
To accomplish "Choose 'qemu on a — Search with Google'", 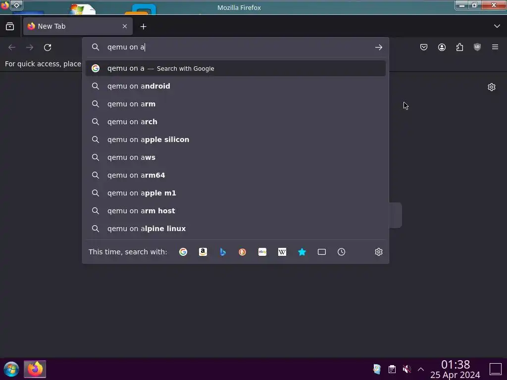I will tap(235, 68).
